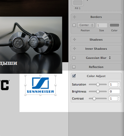Click the Saturation value field
Screen dimensions: 124x136
[113, 84]
